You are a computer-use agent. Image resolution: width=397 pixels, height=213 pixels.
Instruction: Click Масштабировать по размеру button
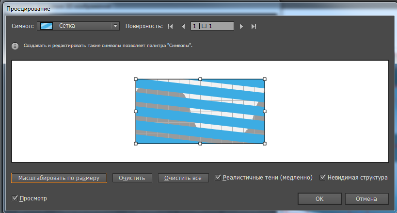(59, 178)
